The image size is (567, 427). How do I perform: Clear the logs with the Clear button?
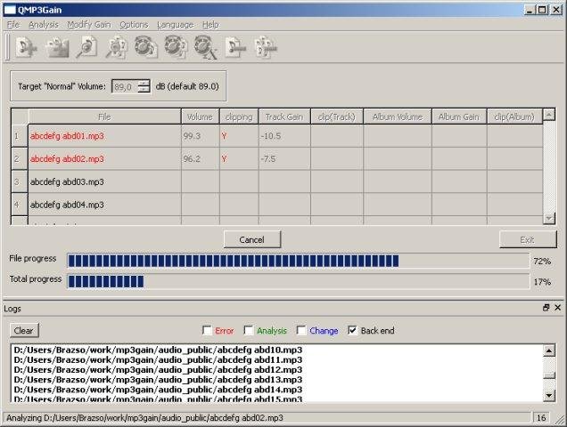[x=24, y=331]
